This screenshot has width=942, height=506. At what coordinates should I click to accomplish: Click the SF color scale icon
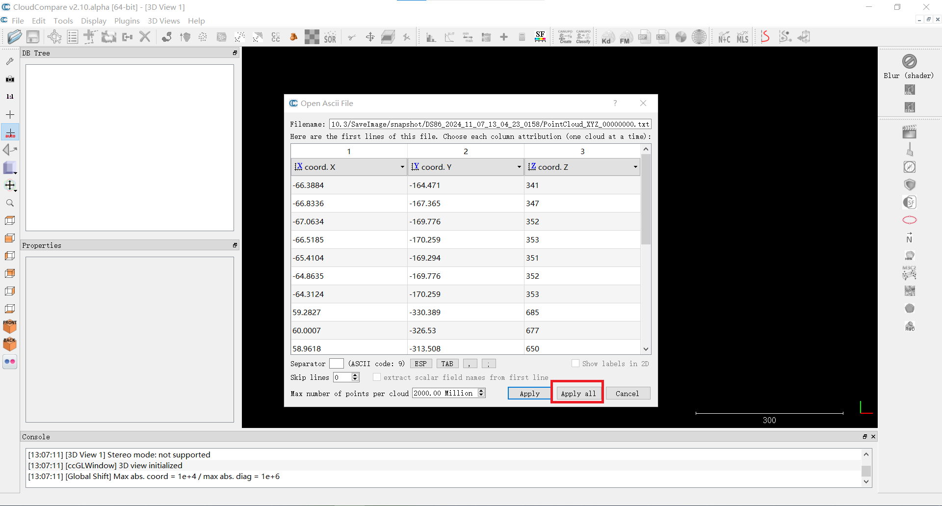(x=540, y=37)
